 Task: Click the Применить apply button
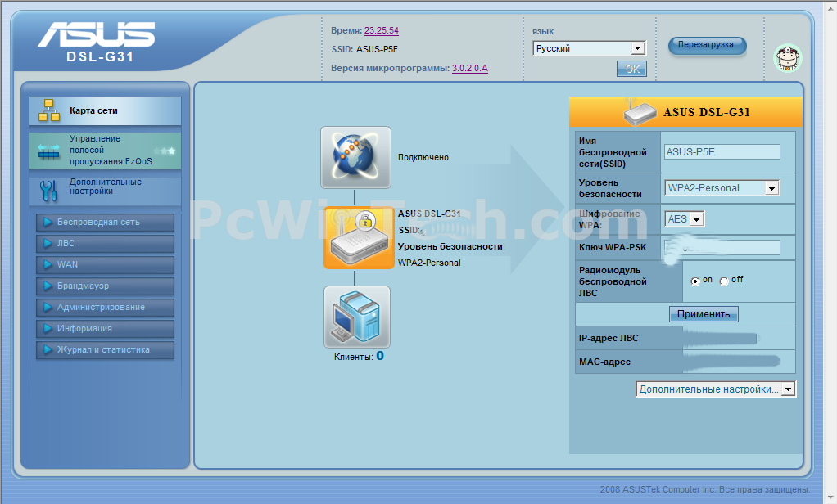pyautogui.click(x=704, y=314)
